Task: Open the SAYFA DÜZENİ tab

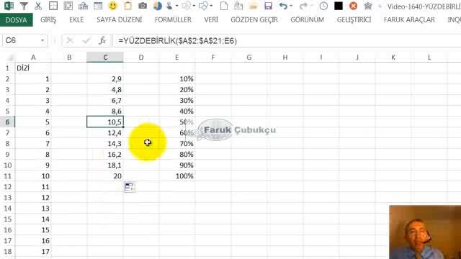Action: (x=120, y=20)
